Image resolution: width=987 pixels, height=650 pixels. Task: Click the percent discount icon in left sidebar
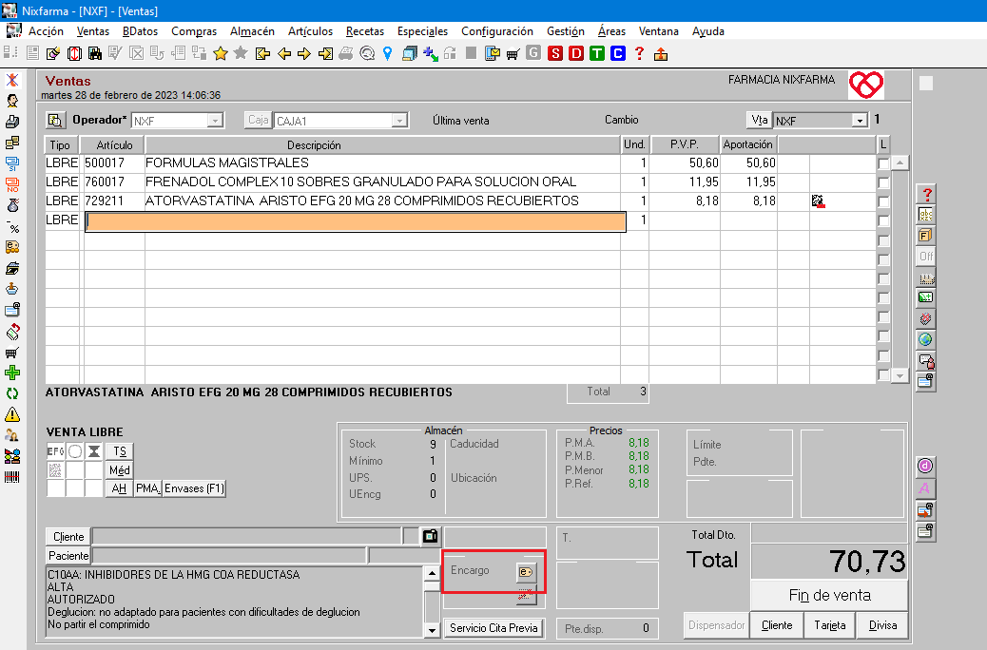click(x=12, y=226)
